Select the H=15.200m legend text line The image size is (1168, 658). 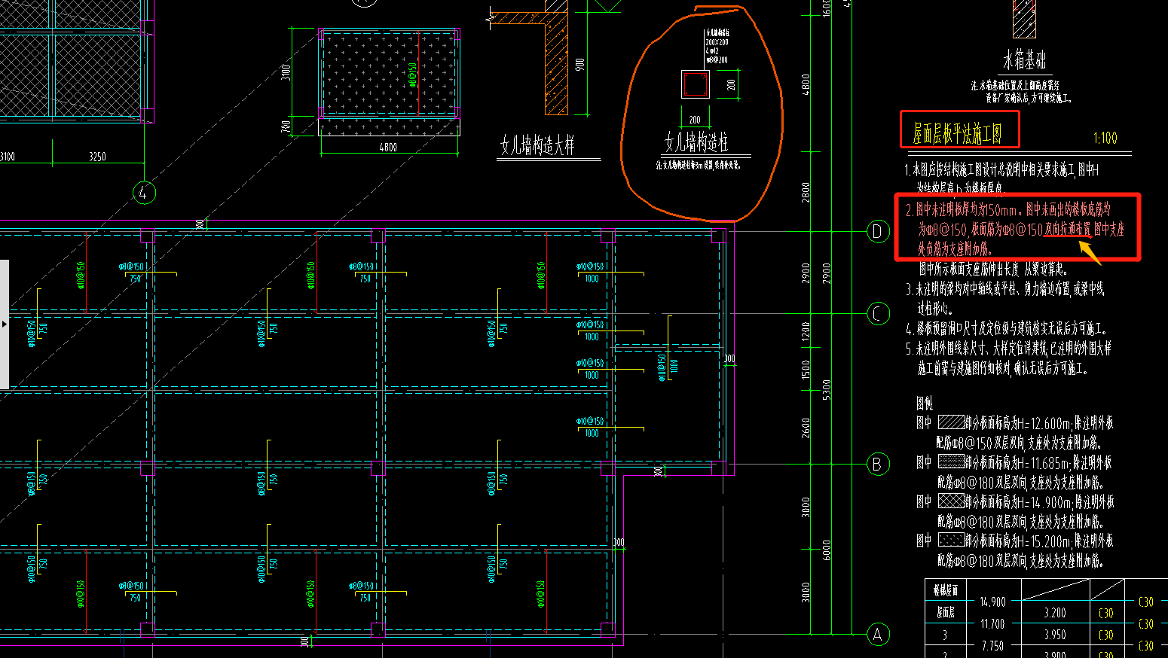1039,541
